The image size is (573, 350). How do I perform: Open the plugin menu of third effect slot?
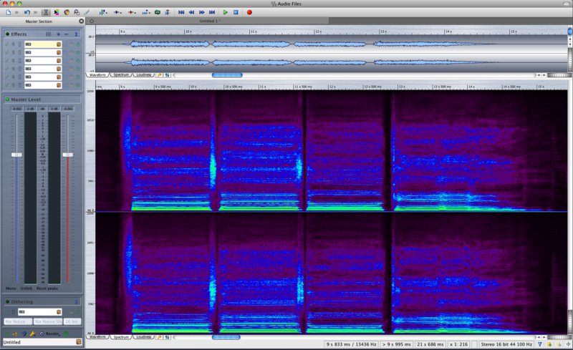tap(59, 61)
